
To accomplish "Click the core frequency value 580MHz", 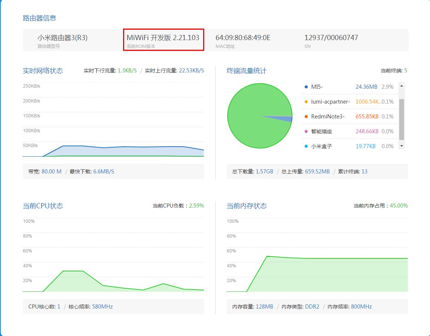I will (x=102, y=307).
